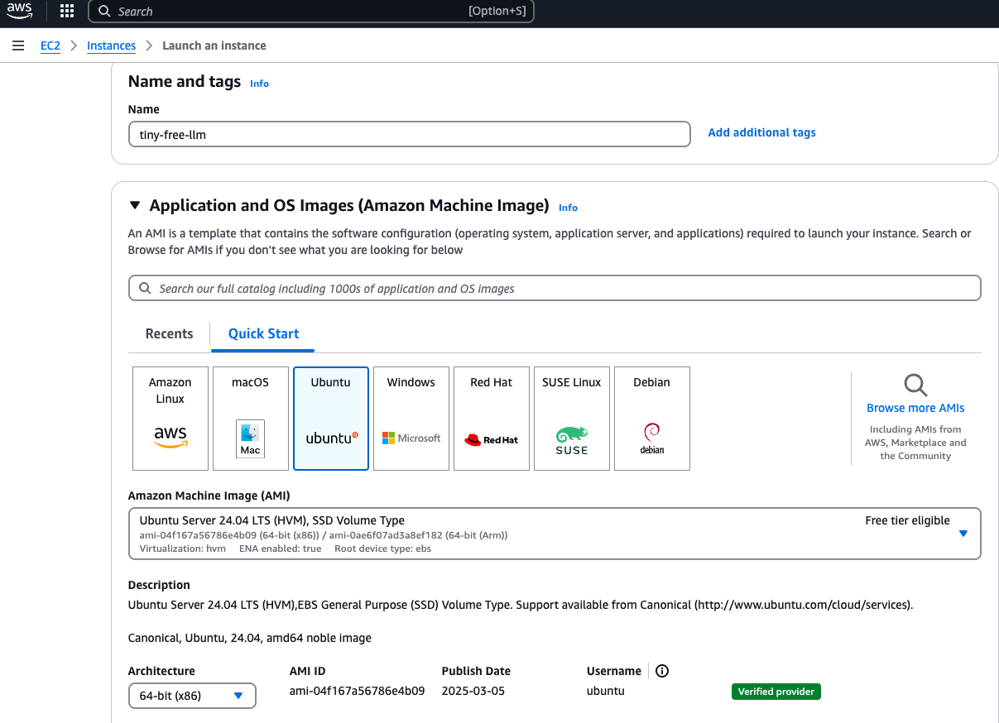
Task: Select the Ubuntu AMI tile
Action: [x=331, y=419]
